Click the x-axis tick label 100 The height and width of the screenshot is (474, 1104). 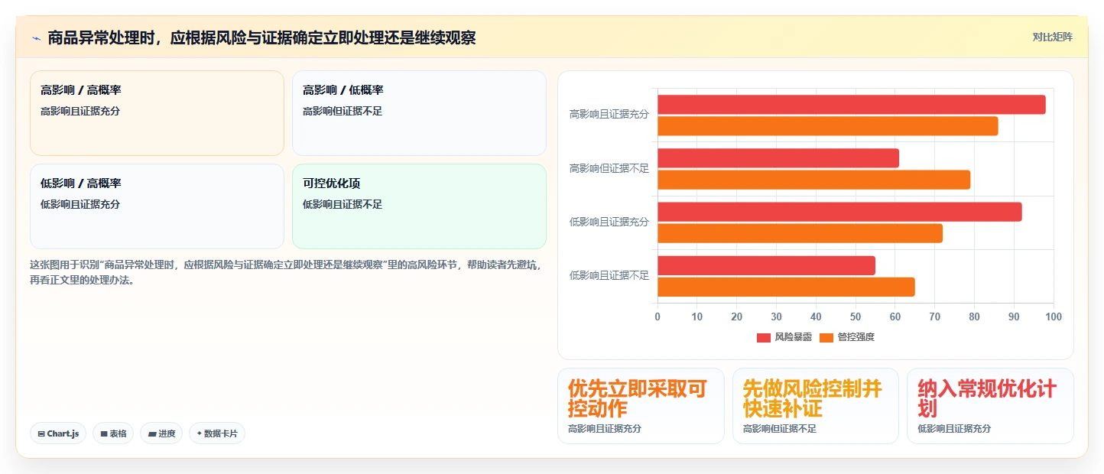(1054, 317)
